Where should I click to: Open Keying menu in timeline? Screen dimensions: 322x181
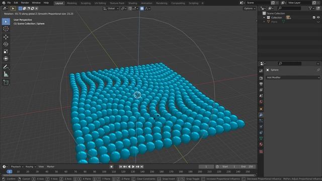31,166
